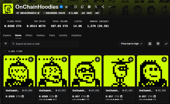This screenshot has height=104, width=170.
Task: Select the Items tab
Action: (x=18, y=35)
